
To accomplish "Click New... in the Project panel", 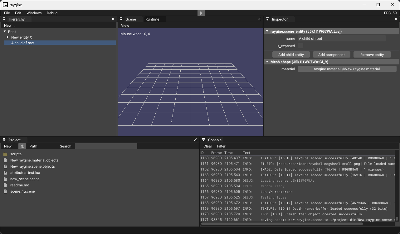I will [x=9, y=146].
